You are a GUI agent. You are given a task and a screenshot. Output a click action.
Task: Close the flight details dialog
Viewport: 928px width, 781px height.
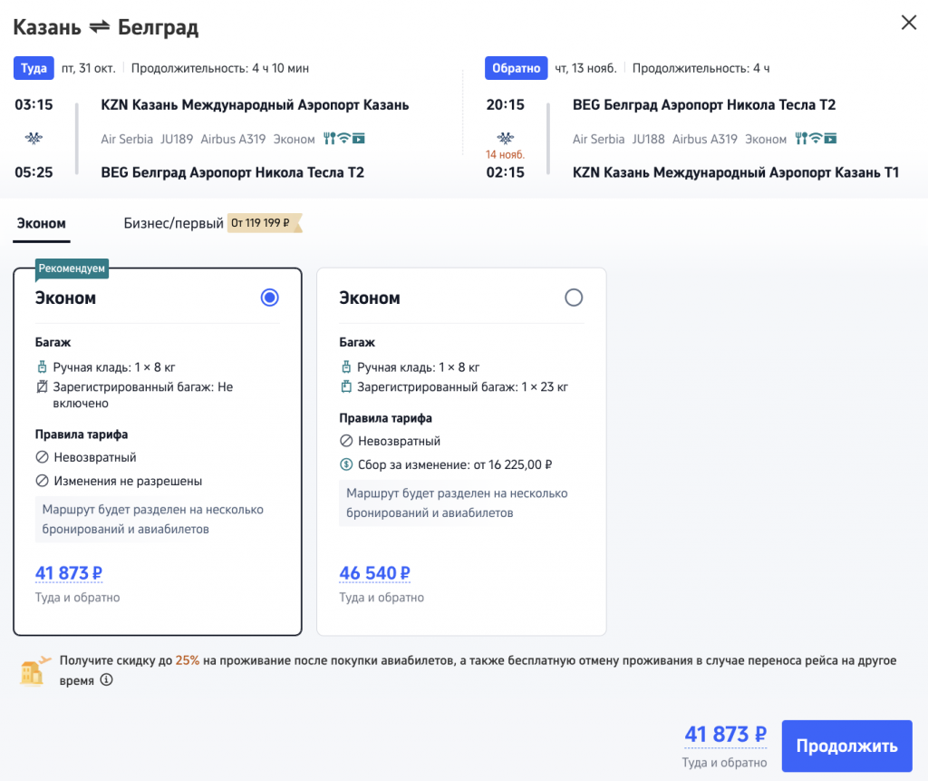[x=908, y=23]
